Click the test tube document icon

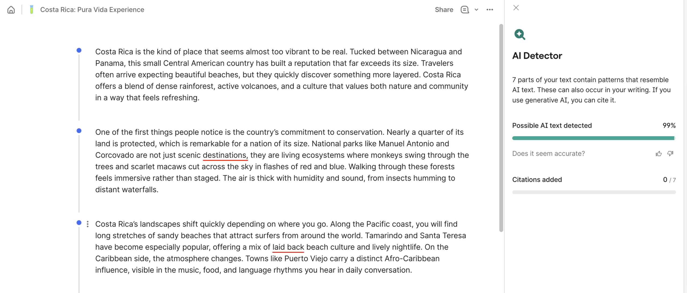(x=31, y=10)
